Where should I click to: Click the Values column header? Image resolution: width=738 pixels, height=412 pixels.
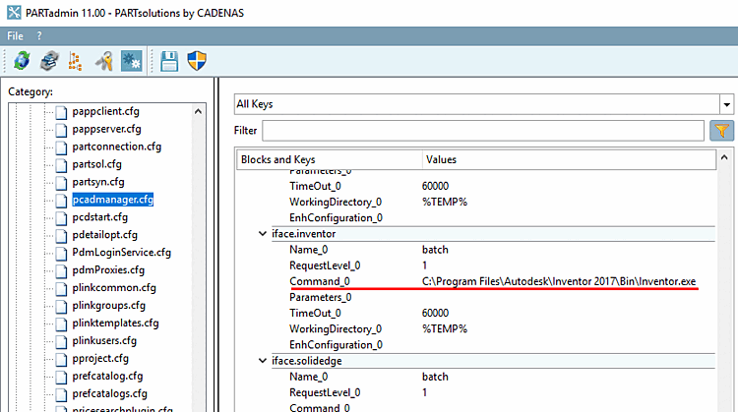point(569,159)
